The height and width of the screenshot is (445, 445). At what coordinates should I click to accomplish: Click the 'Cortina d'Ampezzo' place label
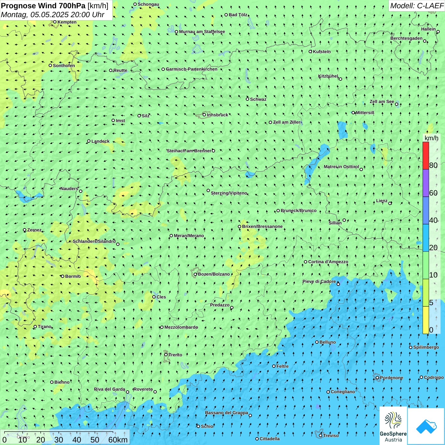[328, 262]
